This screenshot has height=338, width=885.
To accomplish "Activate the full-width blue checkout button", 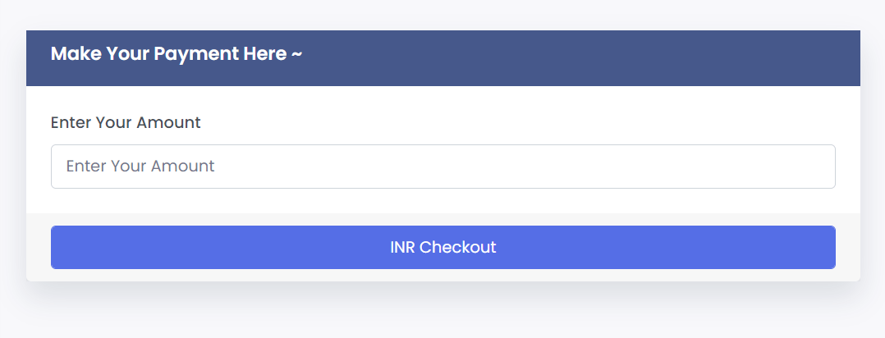I will click(x=443, y=247).
